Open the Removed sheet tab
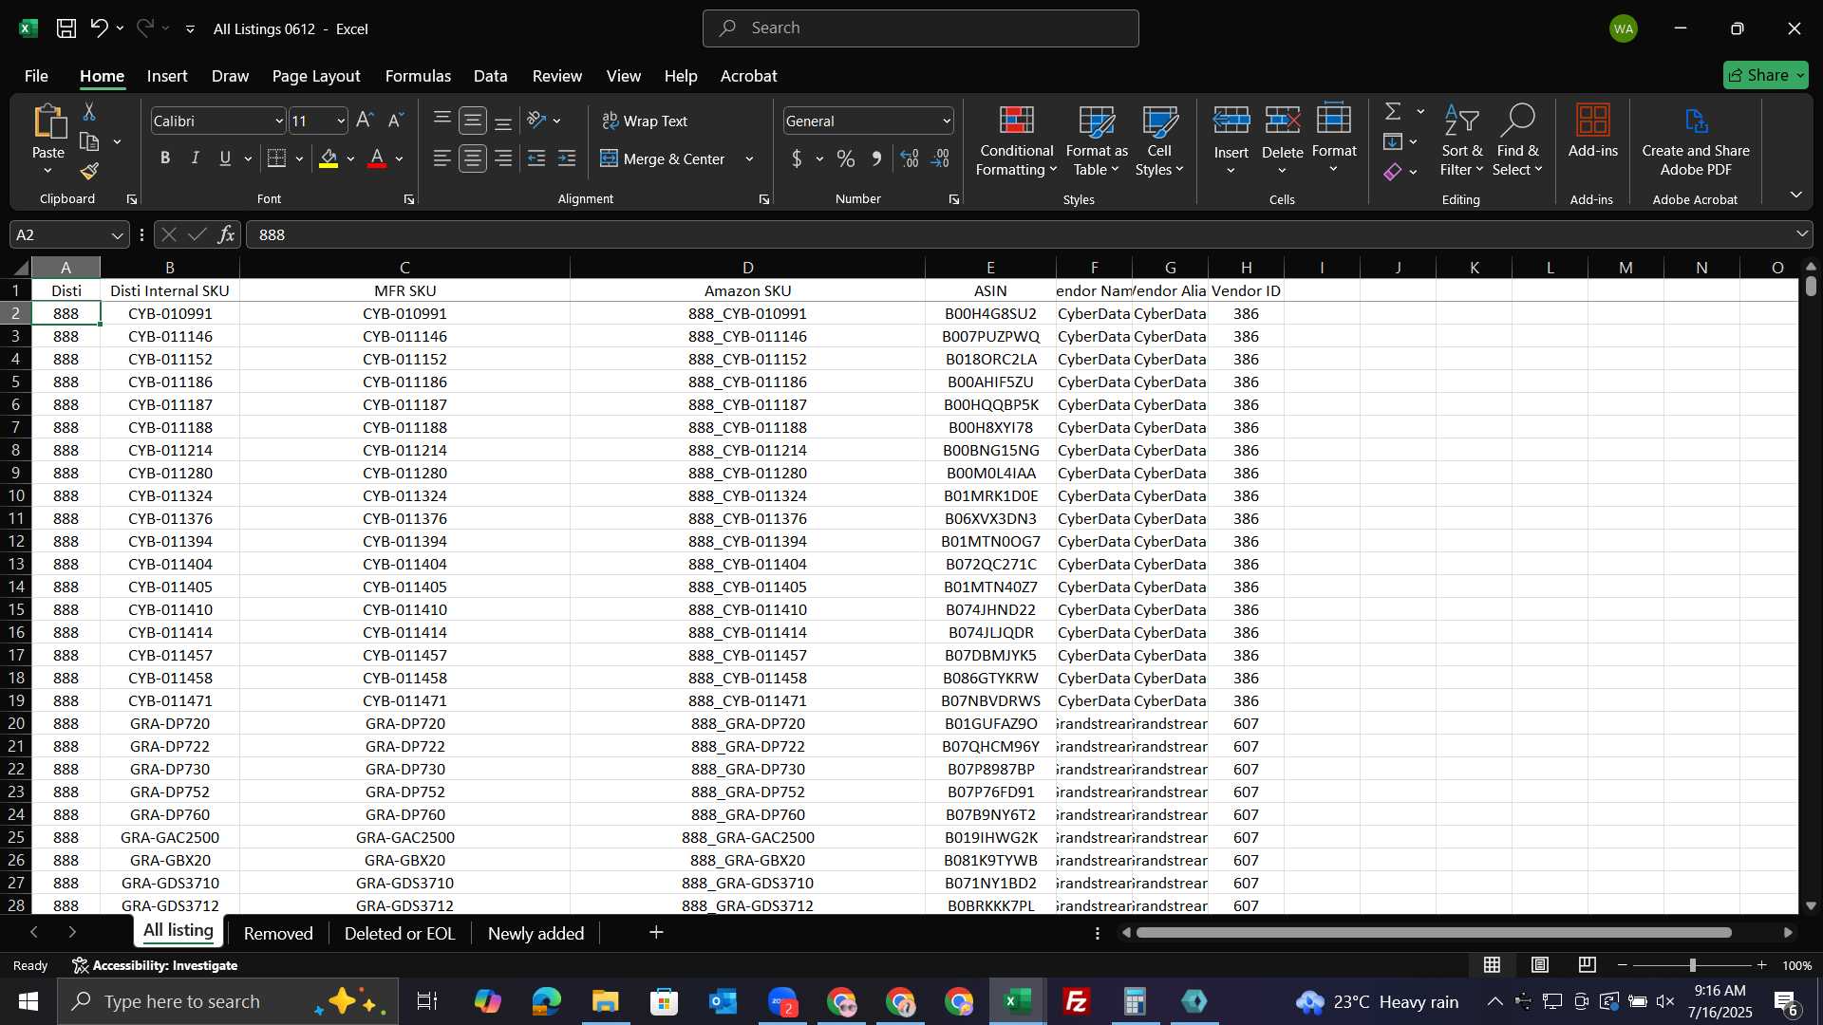Screen dimensions: 1823x1025 click(278, 933)
